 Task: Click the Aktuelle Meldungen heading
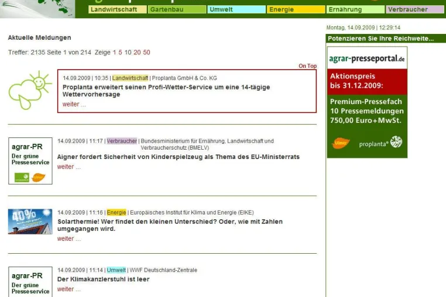pyautogui.click(x=40, y=37)
